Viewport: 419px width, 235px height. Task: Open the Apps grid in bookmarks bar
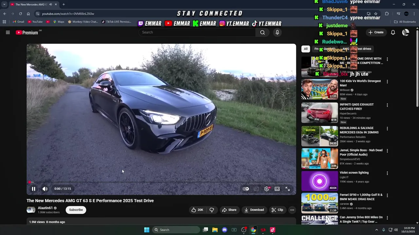point(4,22)
